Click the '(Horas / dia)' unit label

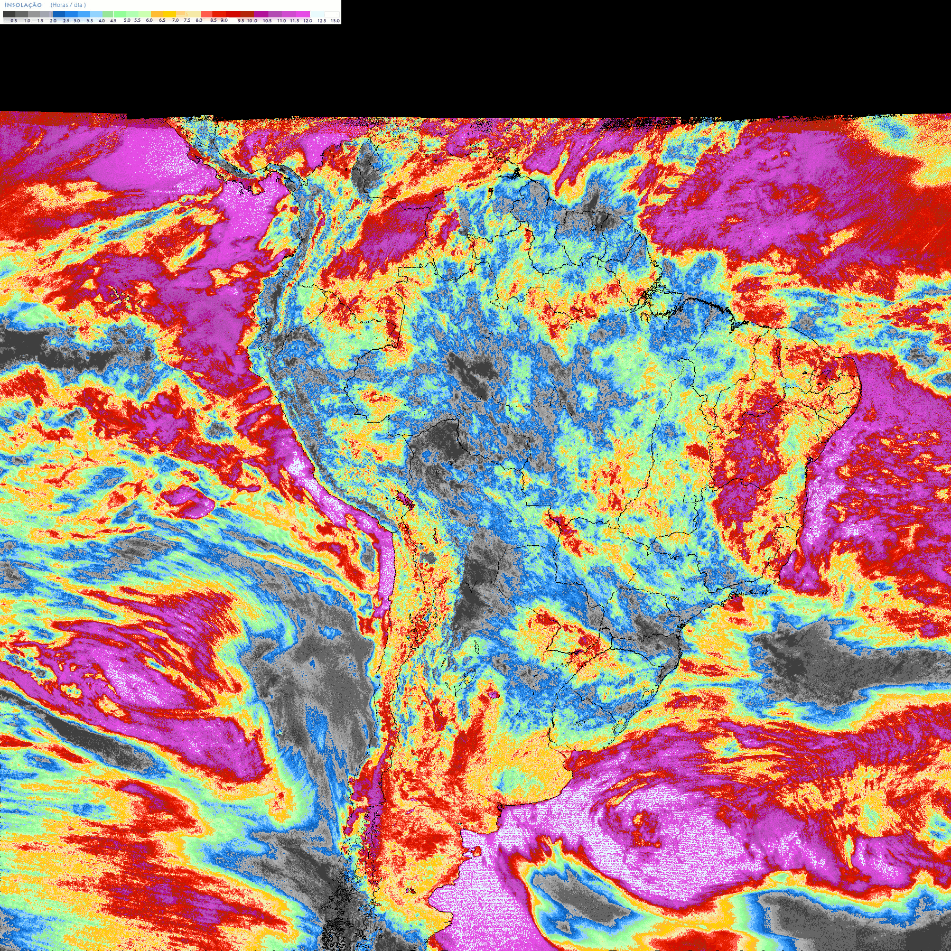coord(68,5)
